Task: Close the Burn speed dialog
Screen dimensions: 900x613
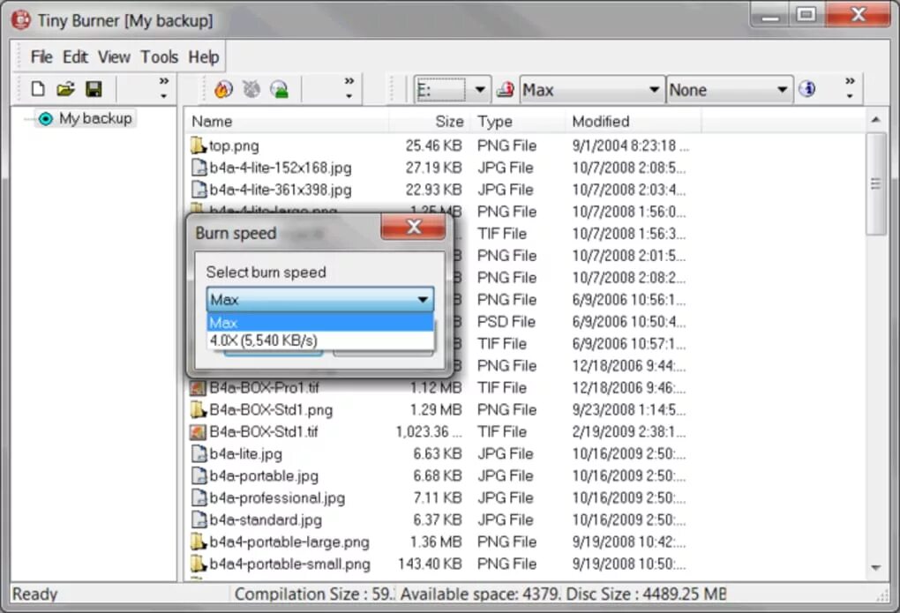Action: (413, 228)
